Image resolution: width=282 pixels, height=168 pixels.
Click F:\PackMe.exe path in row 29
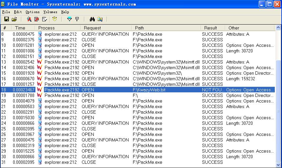(148, 151)
